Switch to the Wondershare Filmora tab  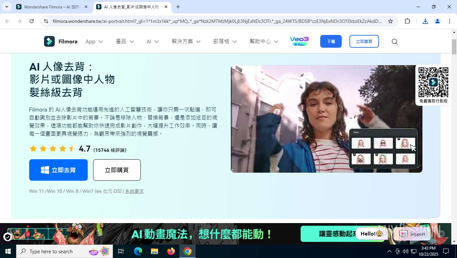[51, 7]
